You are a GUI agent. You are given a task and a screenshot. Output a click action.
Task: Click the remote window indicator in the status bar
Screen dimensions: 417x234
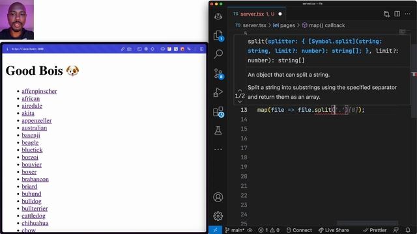215,230
